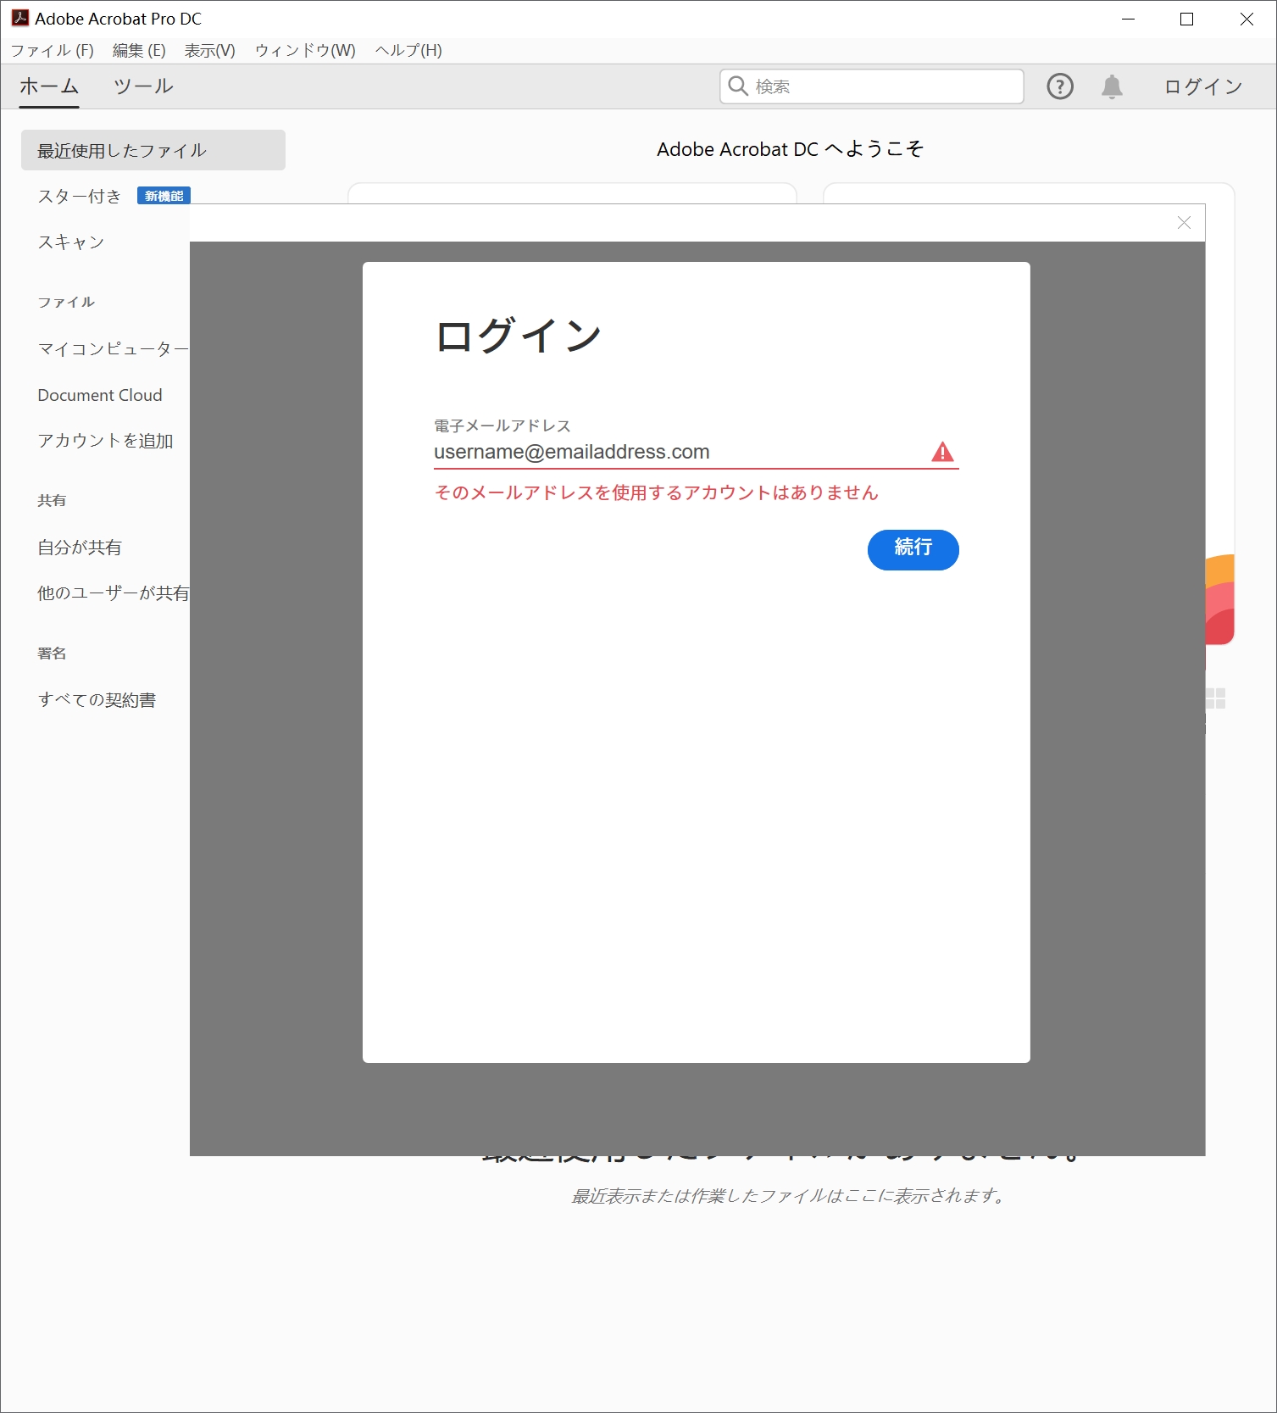Click the 署名 section header in sidebar
Viewport: 1277px width, 1413px height.
(52, 654)
